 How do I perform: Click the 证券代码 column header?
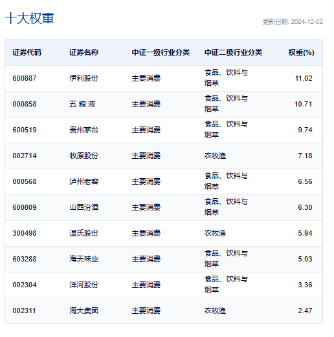[27, 52]
